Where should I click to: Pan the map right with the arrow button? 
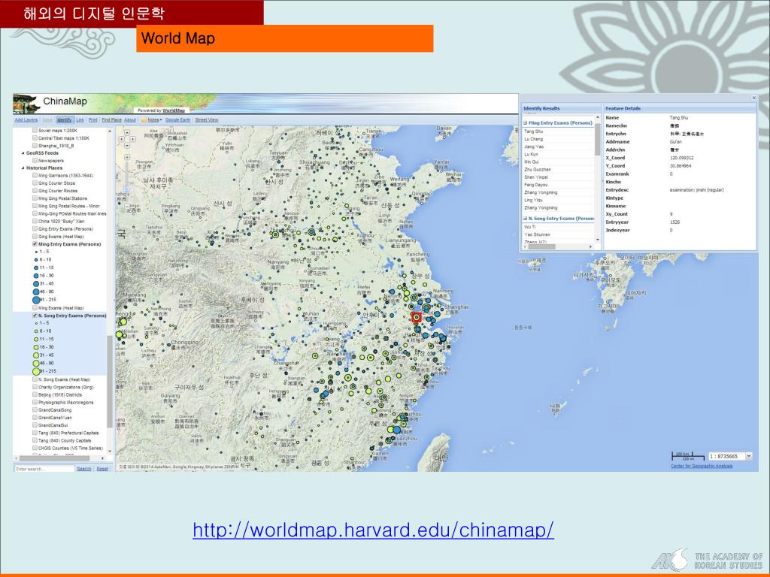[132, 139]
